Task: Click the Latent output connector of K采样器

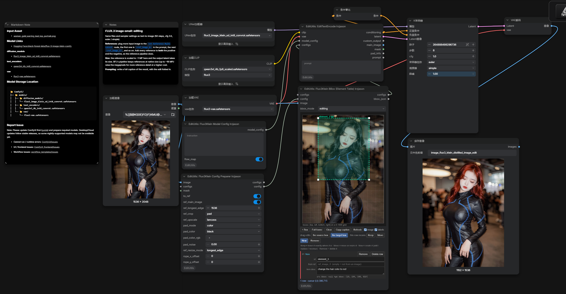Action: pos(478,26)
